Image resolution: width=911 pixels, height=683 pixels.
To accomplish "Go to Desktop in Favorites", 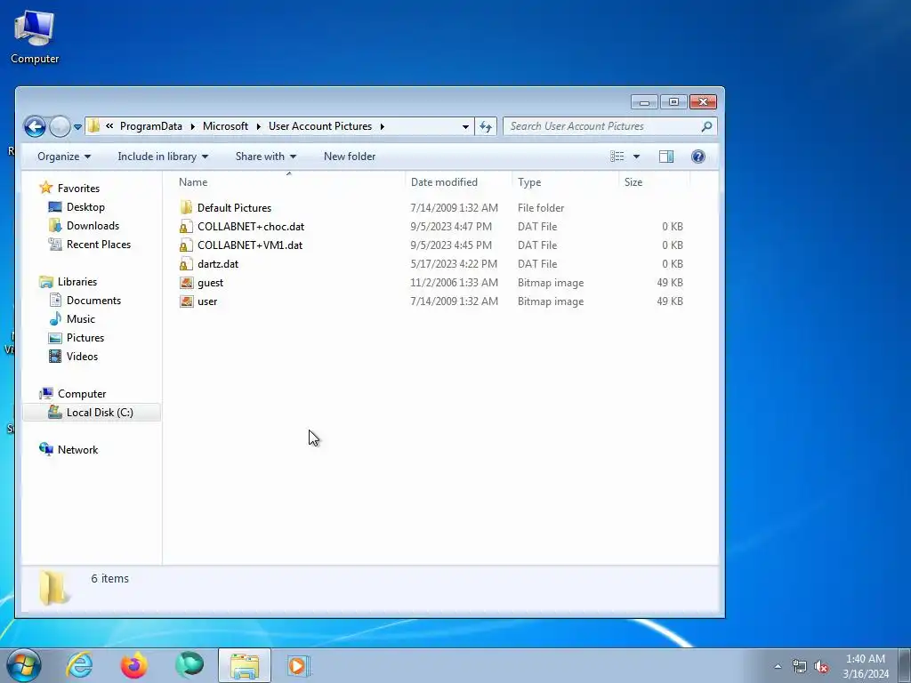I will pyautogui.click(x=85, y=206).
